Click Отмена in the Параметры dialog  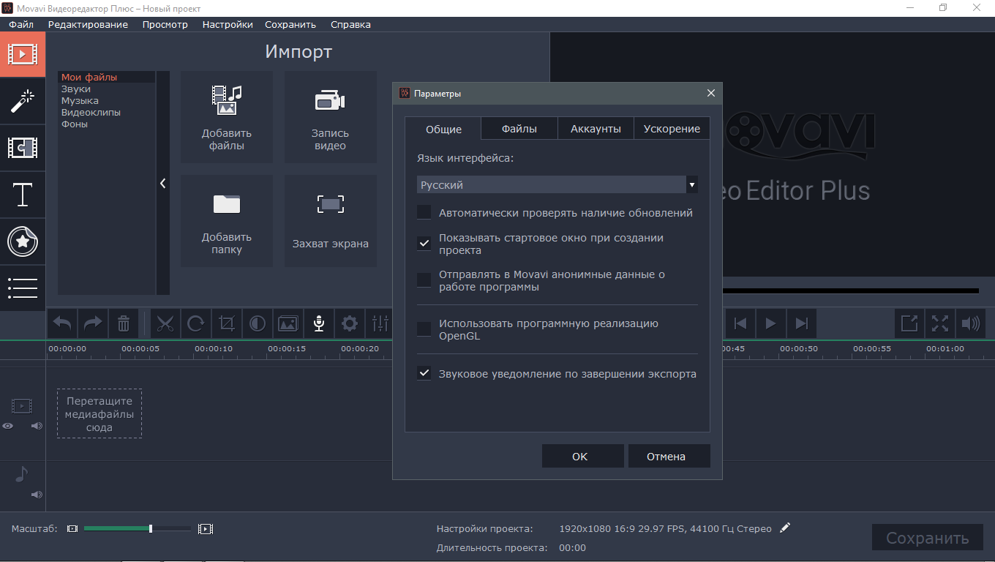click(x=669, y=456)
